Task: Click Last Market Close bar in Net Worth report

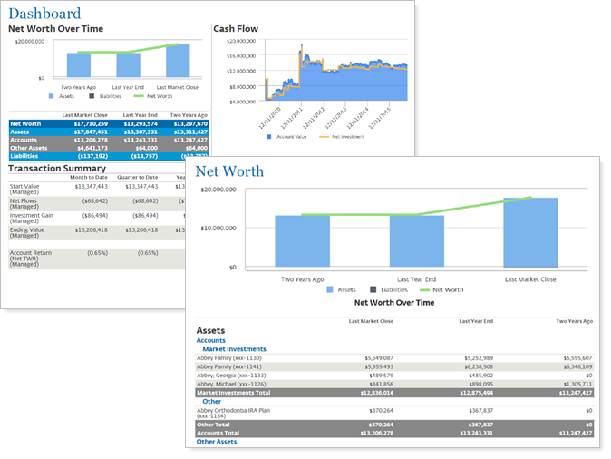Action: click(x=530, y=232)
